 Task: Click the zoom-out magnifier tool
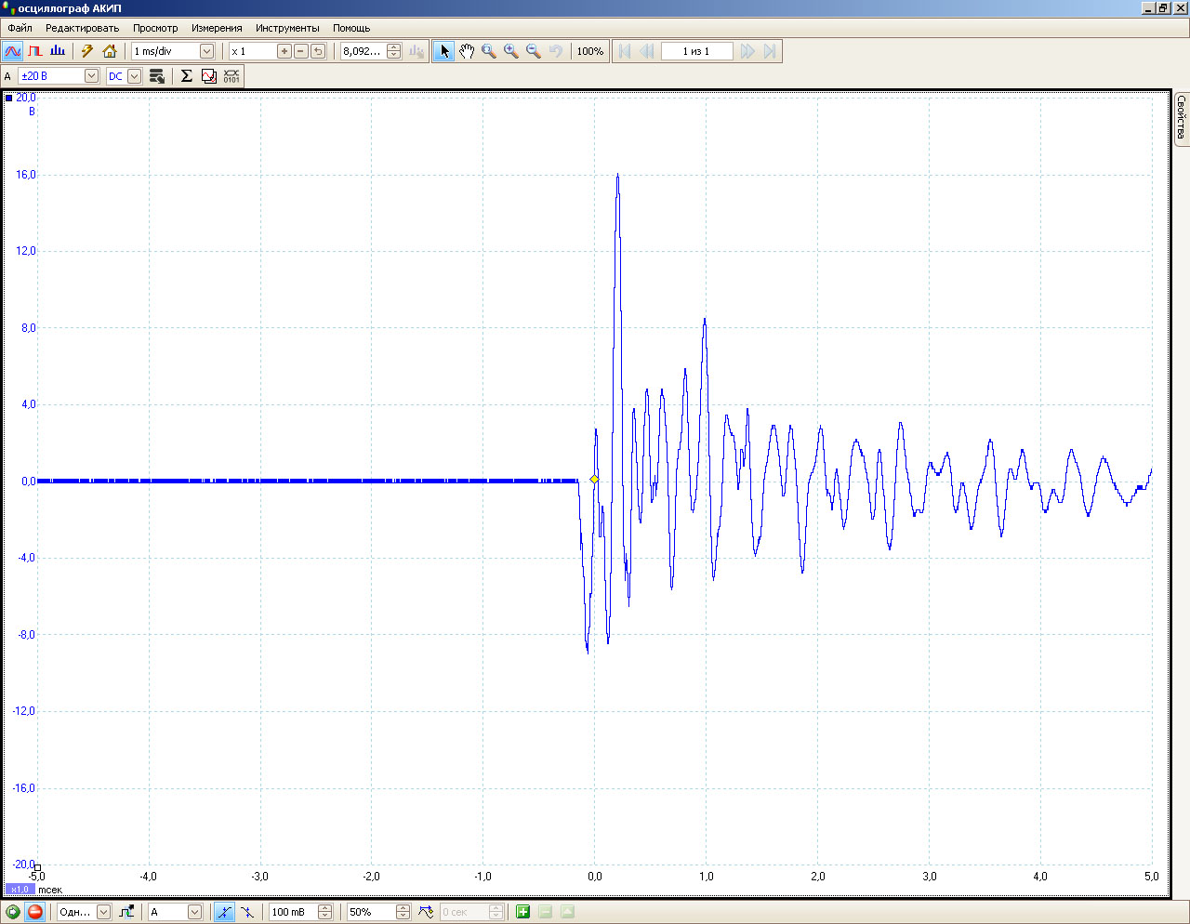coord(534,51)
